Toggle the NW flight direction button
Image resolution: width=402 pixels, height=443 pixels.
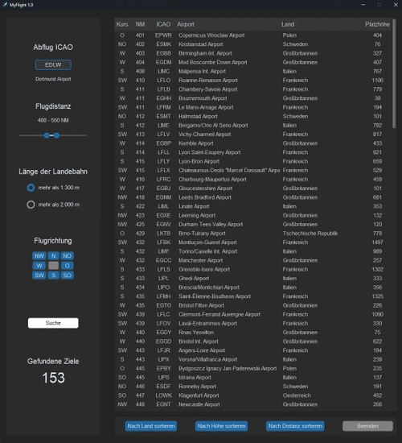[39, 255]
